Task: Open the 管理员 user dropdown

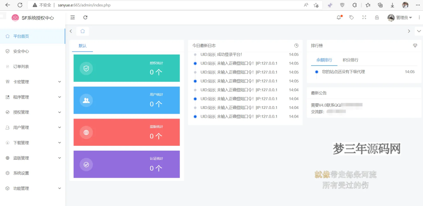Action: (400, 17)
